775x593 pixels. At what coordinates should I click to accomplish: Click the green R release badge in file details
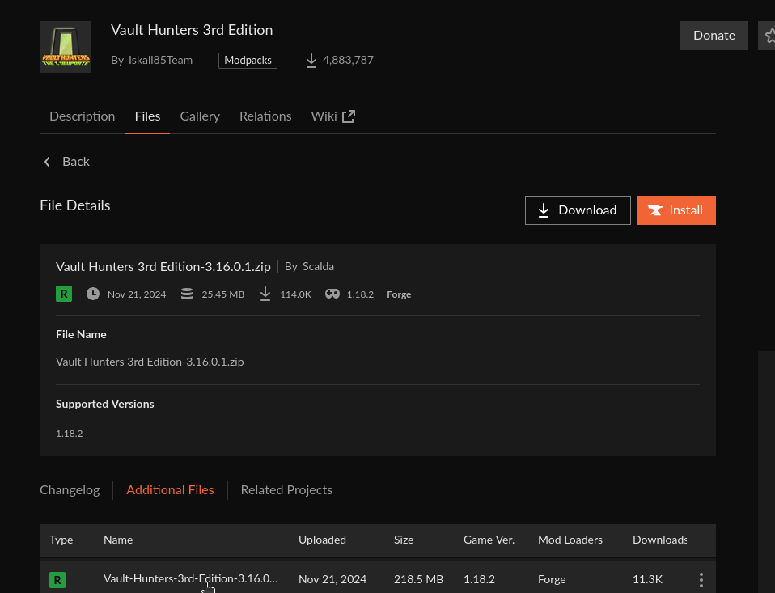pyautogui.click(x=64, y=294)
